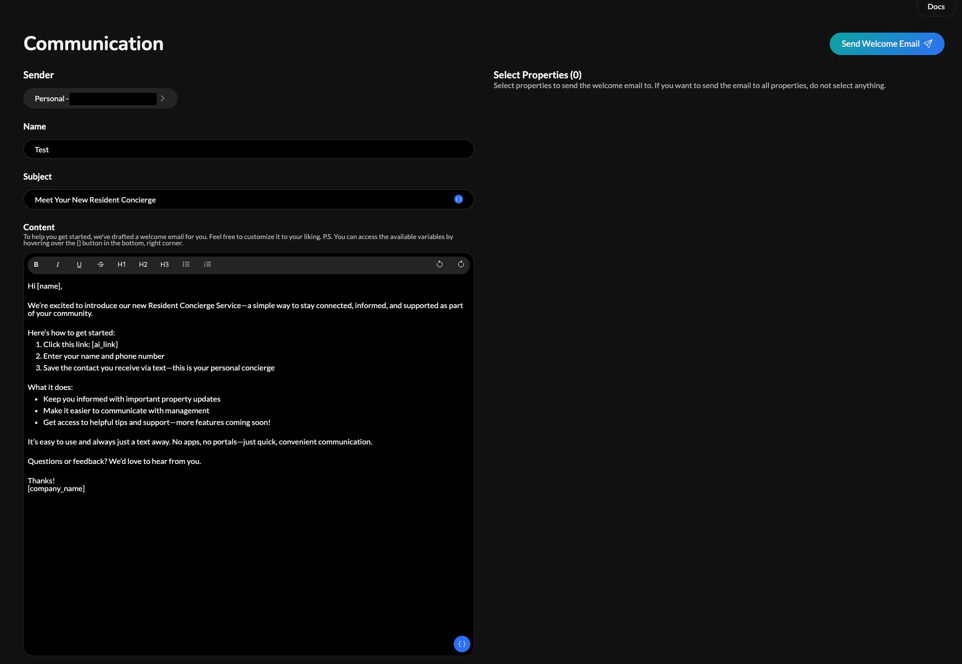This screenshot has height=664, width=962.
Task: Click the subject line info indicator
Action: 458,199
